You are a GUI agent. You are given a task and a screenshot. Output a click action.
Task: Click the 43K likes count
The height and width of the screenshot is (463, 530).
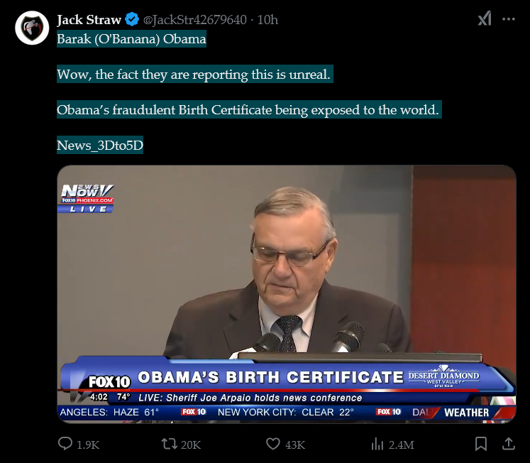tap(295, 445)
